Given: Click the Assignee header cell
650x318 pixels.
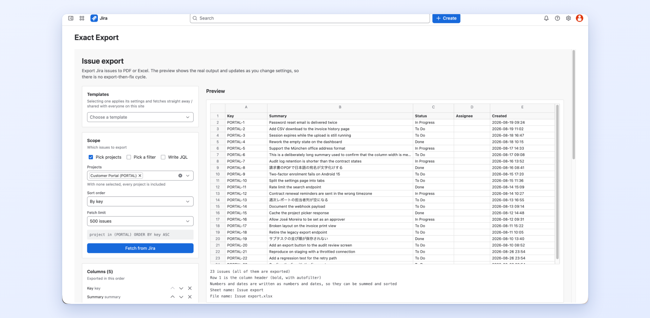Looking at the screenshot, I should click(x=472, y=116).
